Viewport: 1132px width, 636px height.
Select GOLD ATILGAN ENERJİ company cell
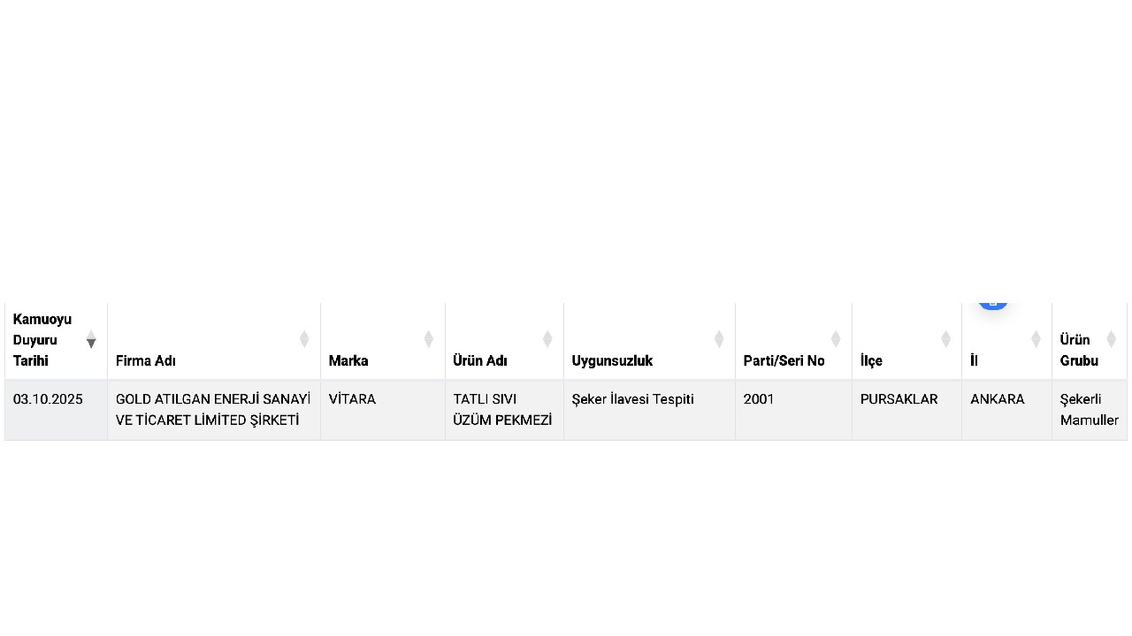pos(213,410)
